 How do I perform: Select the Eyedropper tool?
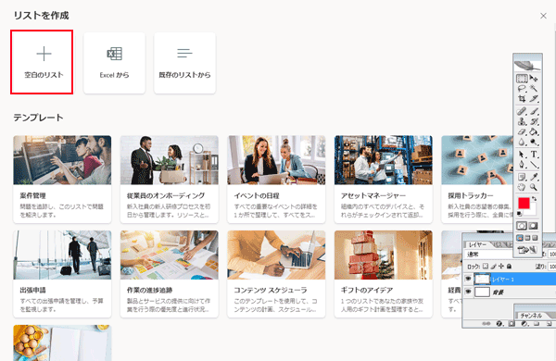tap(534, 177)
